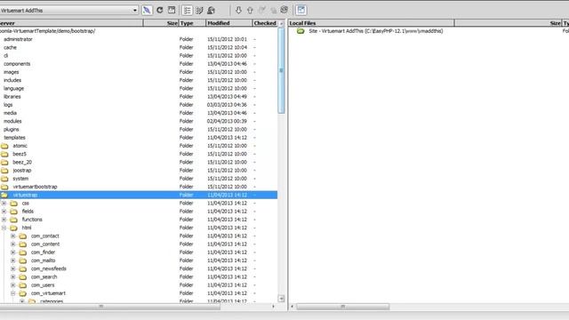The image size is (569, 320).
Task: Click the server pane vertical scrollbar thumb
Action: pos(281,71)
